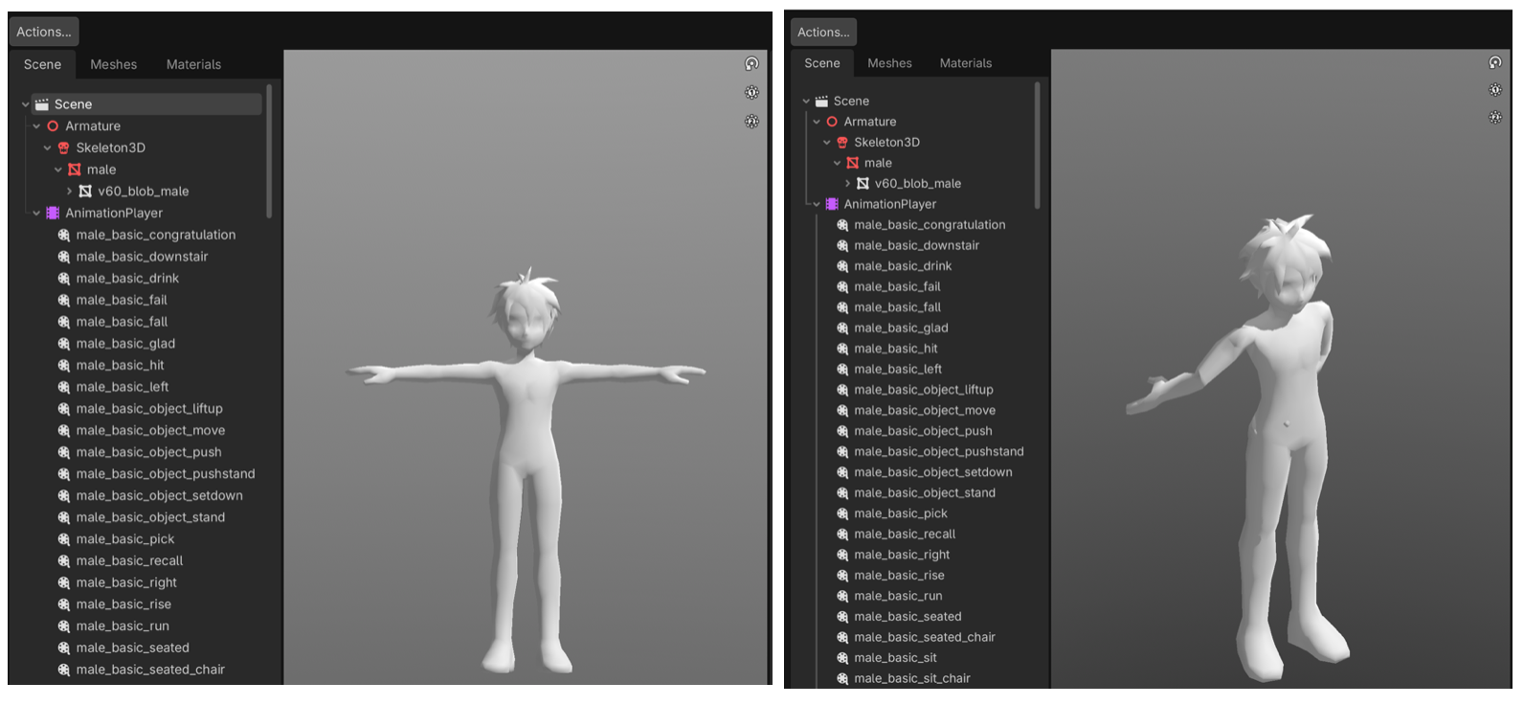Collapse the AnimationPlayer node in the right window

click(817, 204)
